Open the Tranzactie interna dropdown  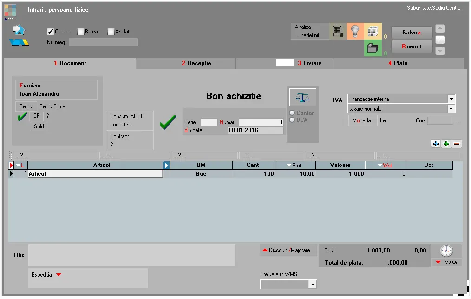451,99
